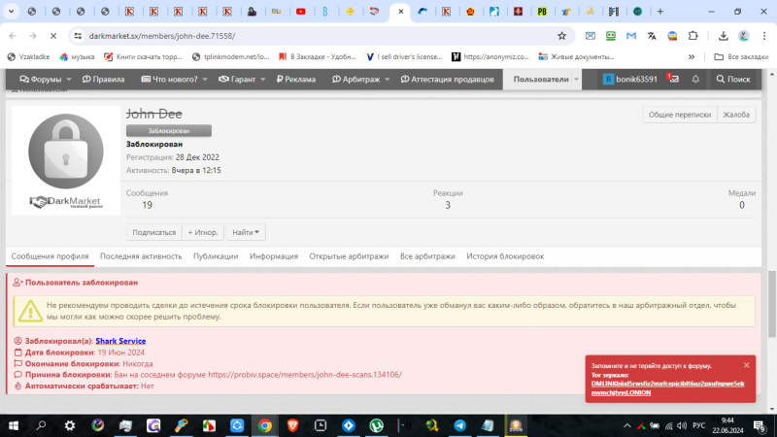The image size is (777, 437).
Task: Select the Сообщения профиля tab
Action: tap(51, 256)
